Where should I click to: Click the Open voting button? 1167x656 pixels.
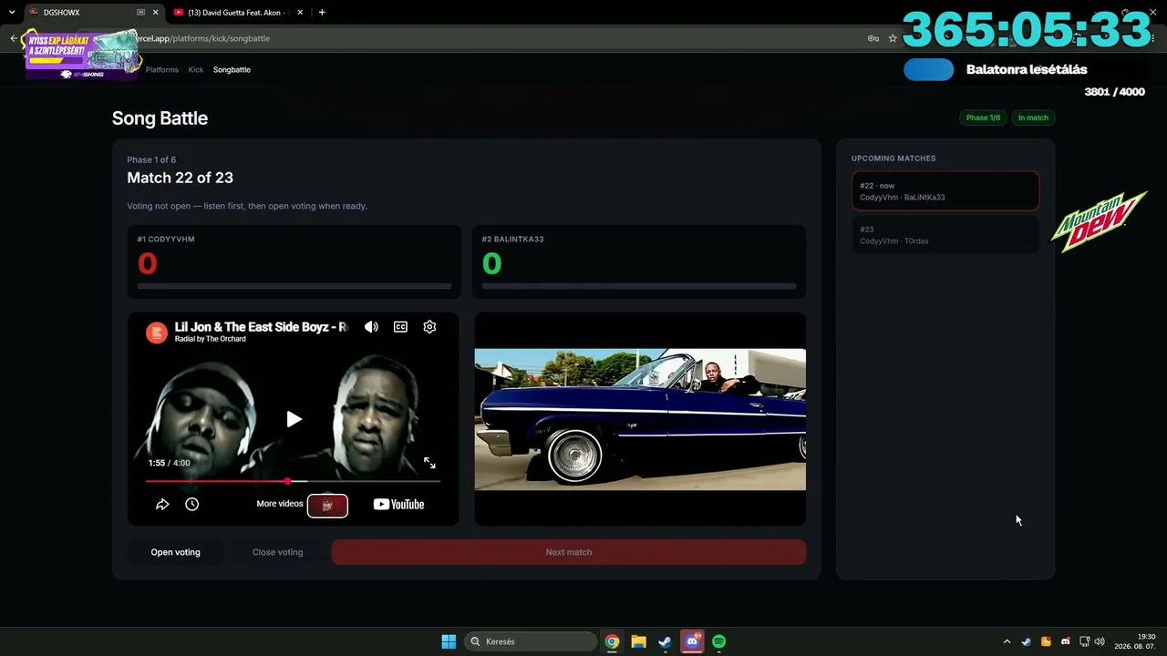coord(175,552)
